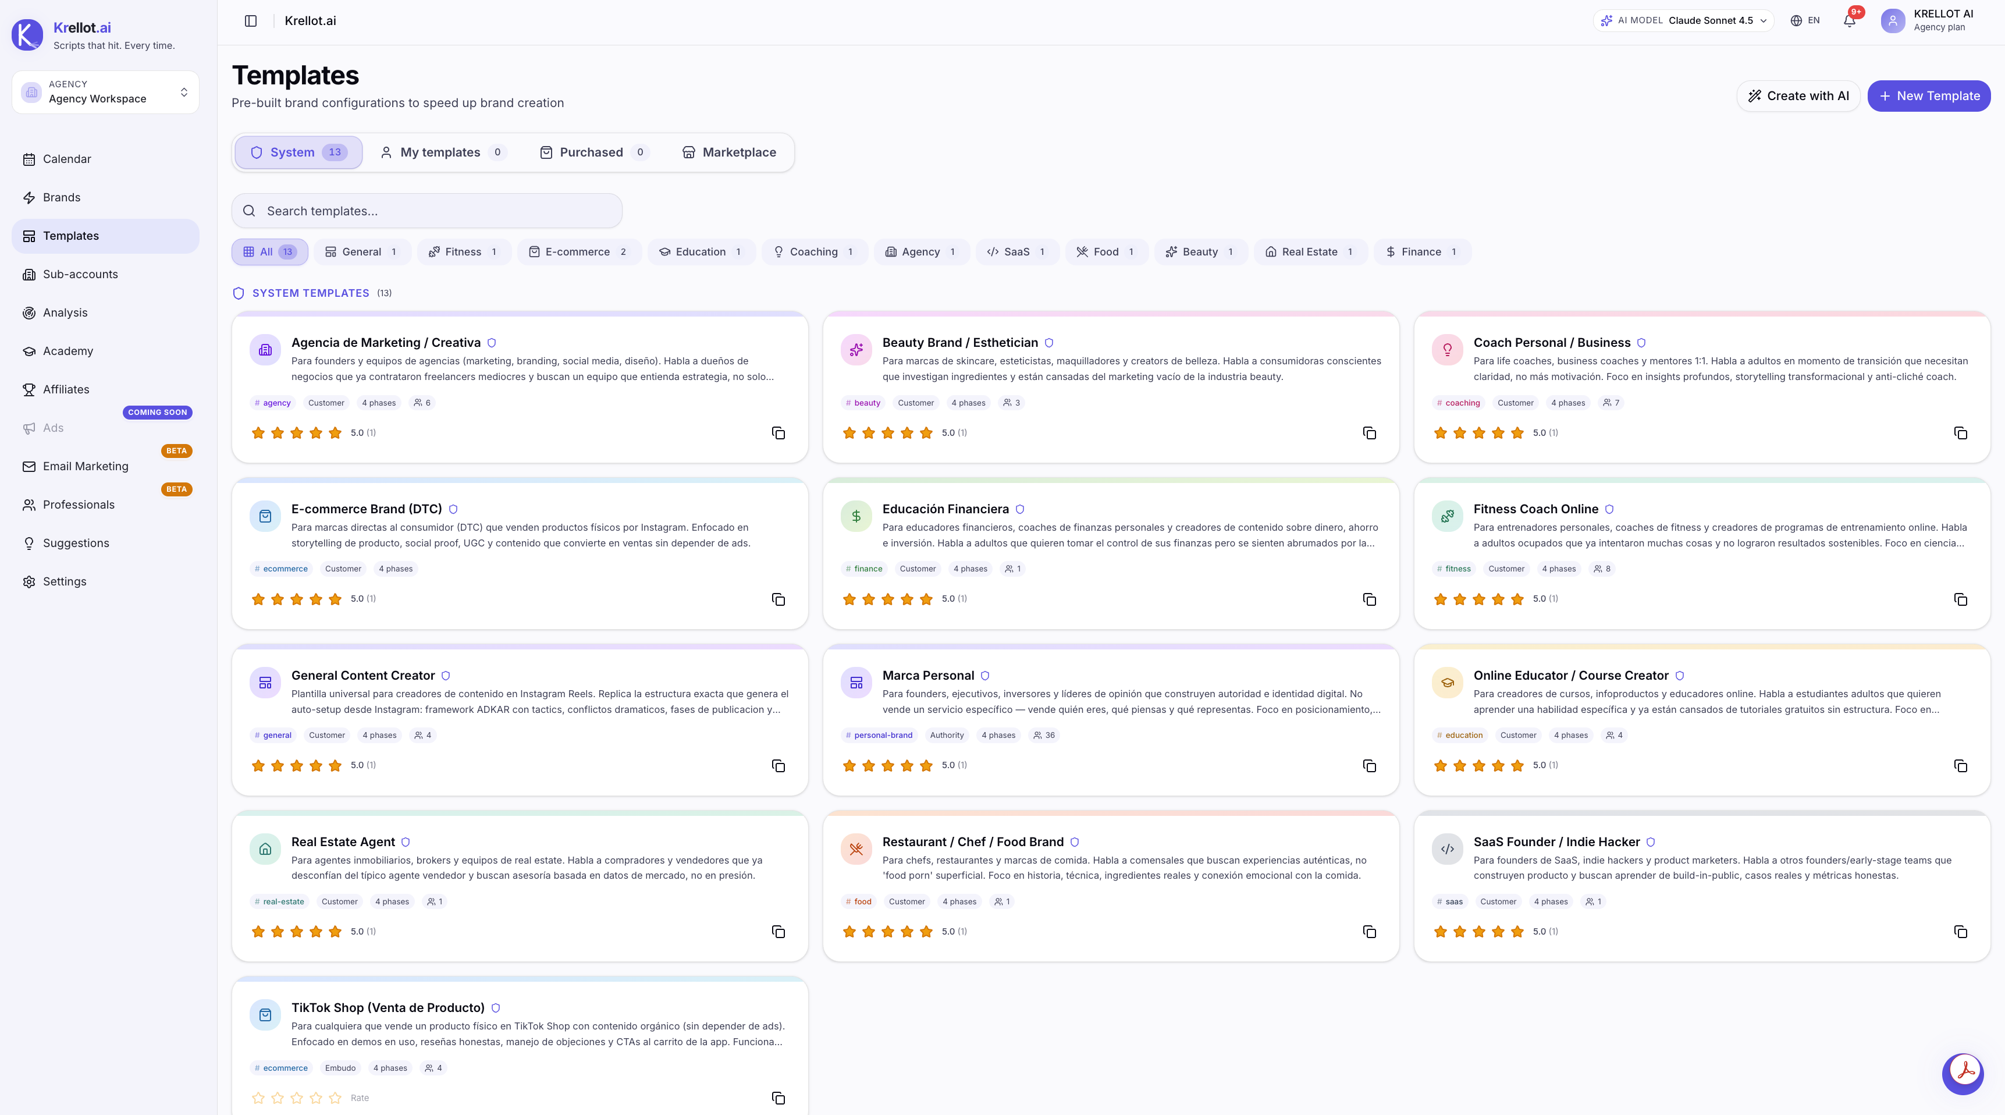The width and height of the screenshot is (2005, 1115).
Task: Switch to the System tab
Action: coord(298,152)
